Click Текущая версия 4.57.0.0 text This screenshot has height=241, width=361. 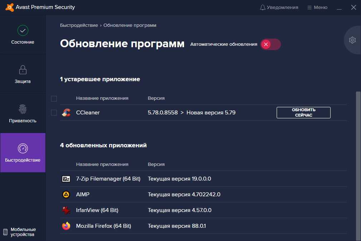tap(179, 210)
